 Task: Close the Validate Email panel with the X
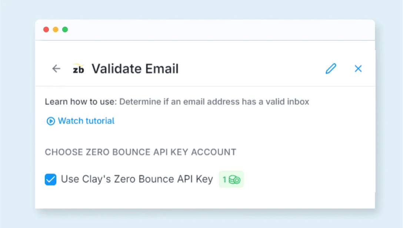coord(358,69)
